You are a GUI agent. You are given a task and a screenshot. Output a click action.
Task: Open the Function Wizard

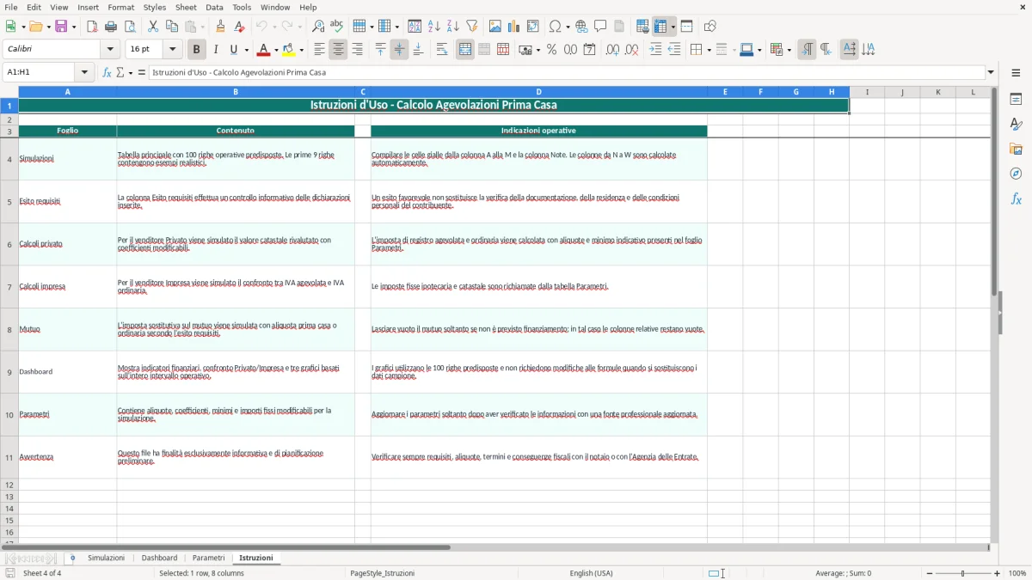point(107,73)
